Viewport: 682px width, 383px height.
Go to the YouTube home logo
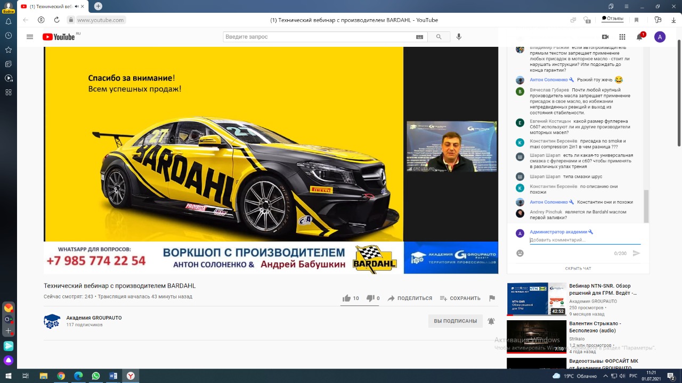(x=58, y=37)
